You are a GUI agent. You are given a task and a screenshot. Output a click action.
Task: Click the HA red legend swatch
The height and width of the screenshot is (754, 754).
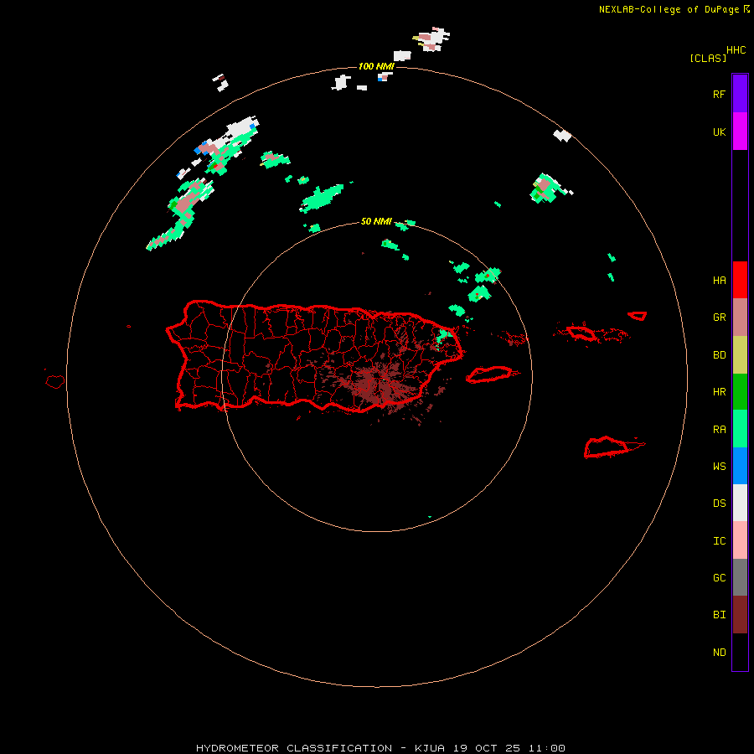[x=740, y=280]
